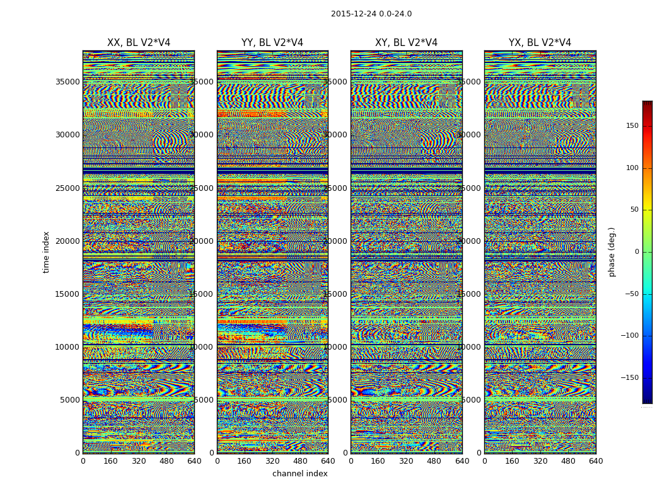This screenshot has height=504, width=662.
Task: Click the YY, BL V2*V4 panel title
Action: [x=272, y=43]
